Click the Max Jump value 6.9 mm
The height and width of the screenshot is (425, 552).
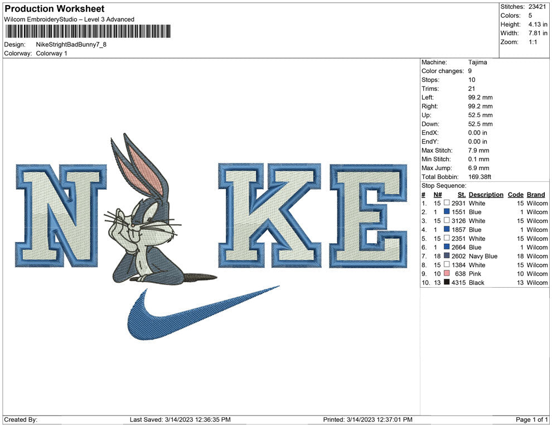[x=478, y=168]
